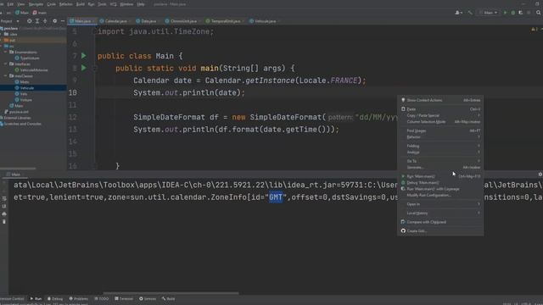543x305 pixels.
Task: Toggle the soft-wrap icon in the Run console sidebar
Action: click(4, 198)
